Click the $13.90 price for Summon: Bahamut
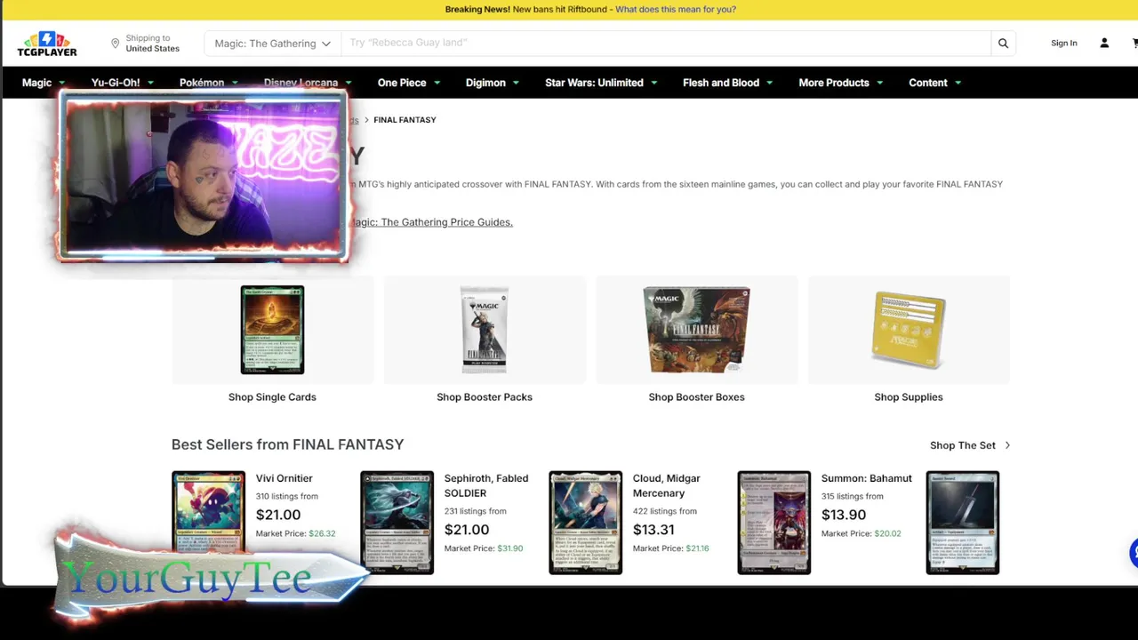This screenshot has width=1138, height=640. tap(844, 515)
